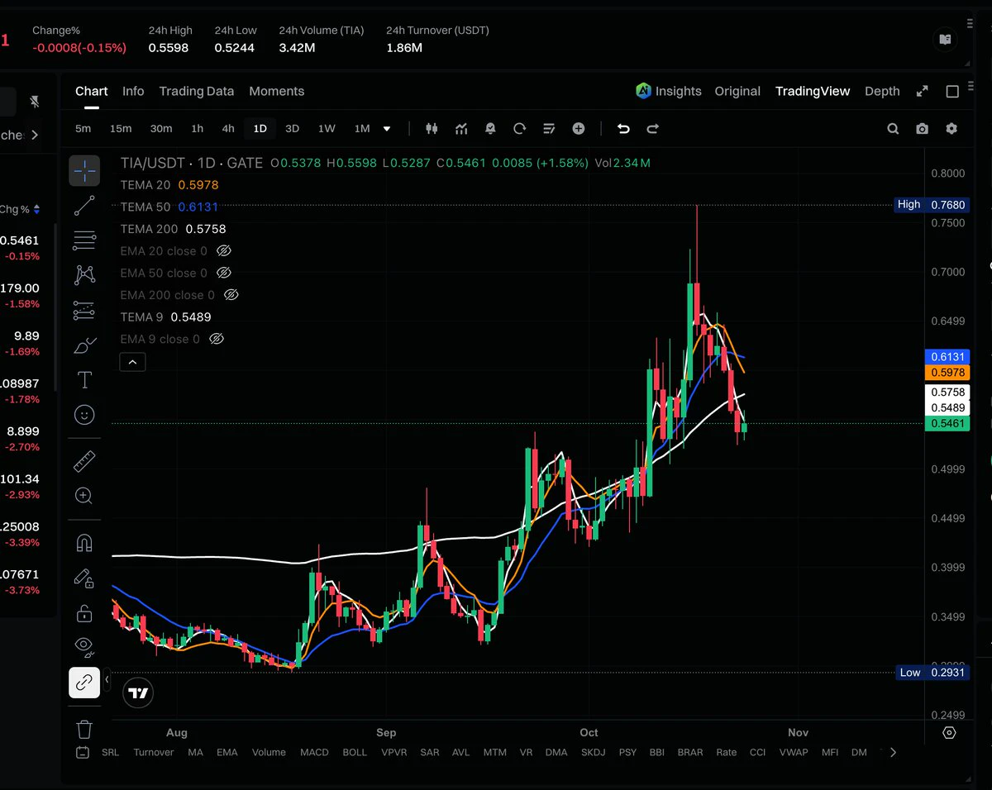The height and width of the screenshot is (790, 992).
Task: Show the hidden EMA 9 indicator
Action: 217,339
